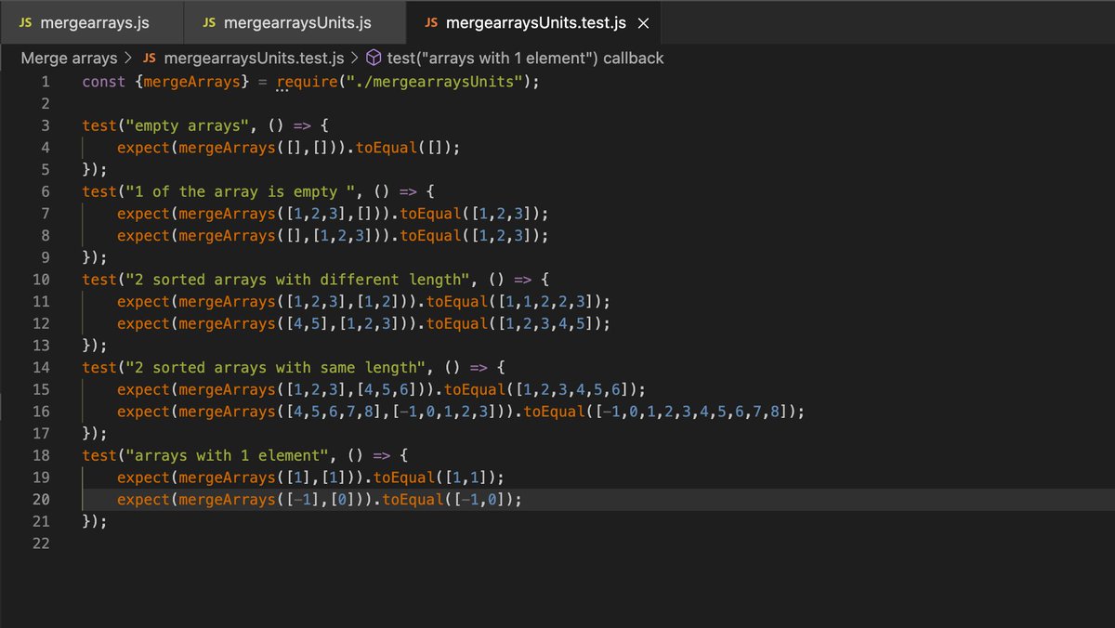
Task: Click line number 21 in the gutter
Action: [x=42, y=521]
